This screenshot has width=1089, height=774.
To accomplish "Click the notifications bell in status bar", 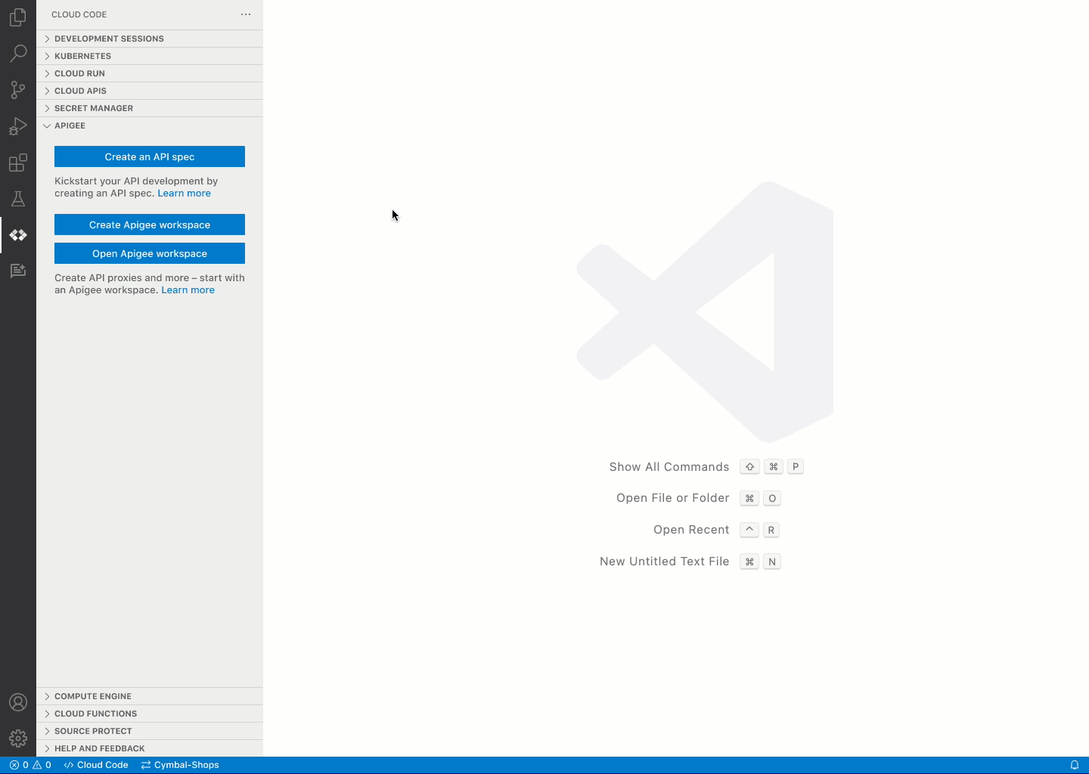I will coord(1074,765).
